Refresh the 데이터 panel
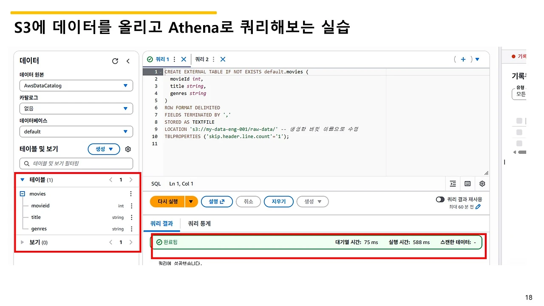This screenshot has height=306, width=544. pos(115,61)
